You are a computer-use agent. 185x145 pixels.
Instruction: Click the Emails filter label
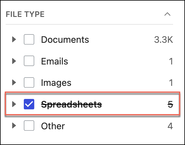tap(54, 61)
